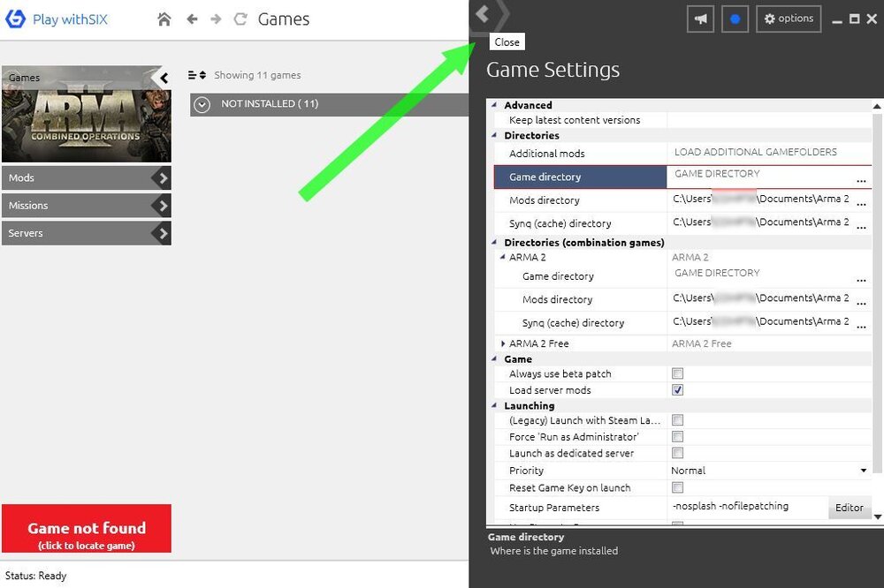Open the Servers section arrow
Viewport: 884px width, 588px height.
coord(163,233)
